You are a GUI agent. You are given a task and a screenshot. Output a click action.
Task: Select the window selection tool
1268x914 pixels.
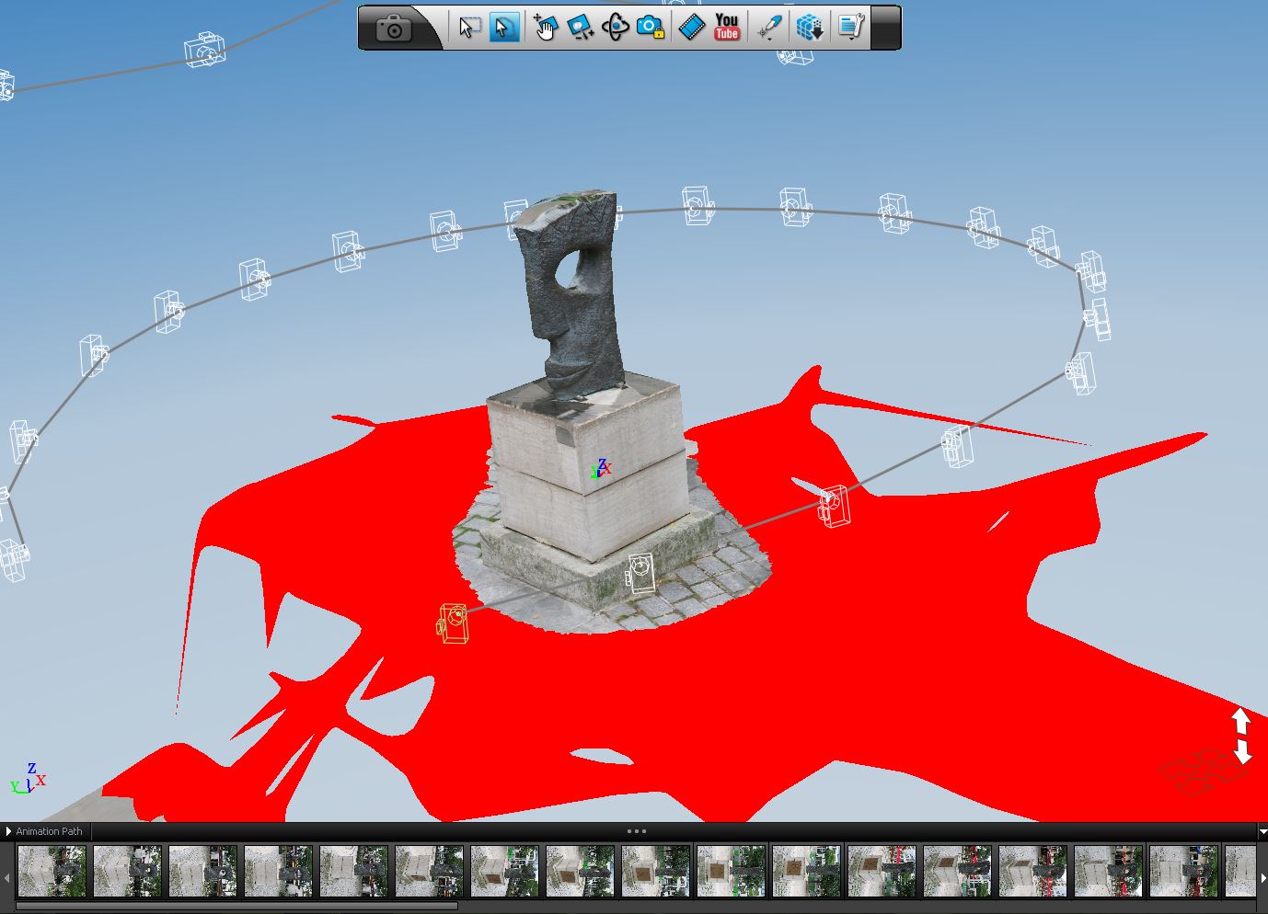click(x=469, y=28)
